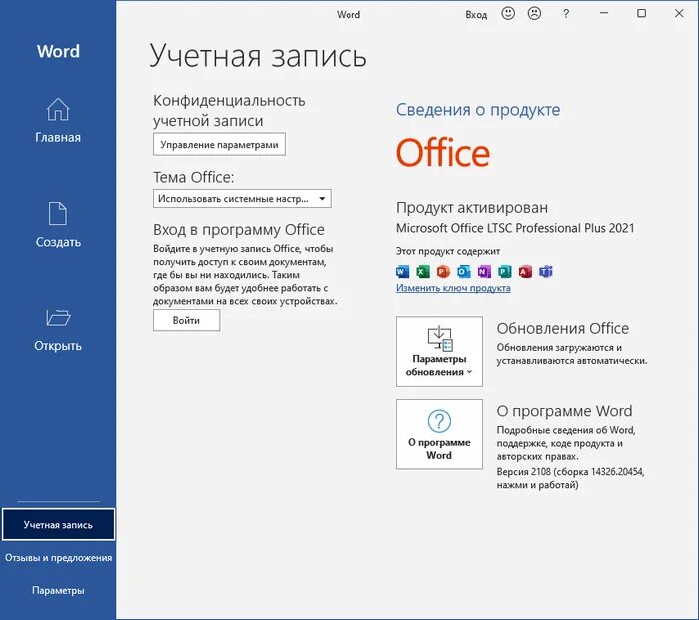Click the Версия 2108 build text

click(570, 478)
